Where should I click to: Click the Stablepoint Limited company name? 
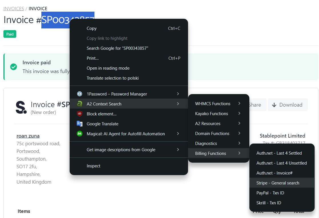(282, 136)
